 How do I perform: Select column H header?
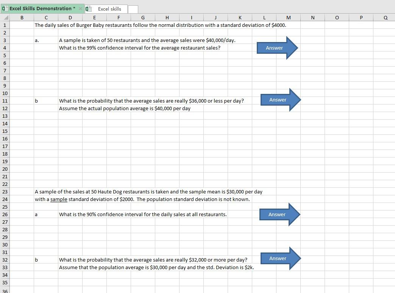167,18
